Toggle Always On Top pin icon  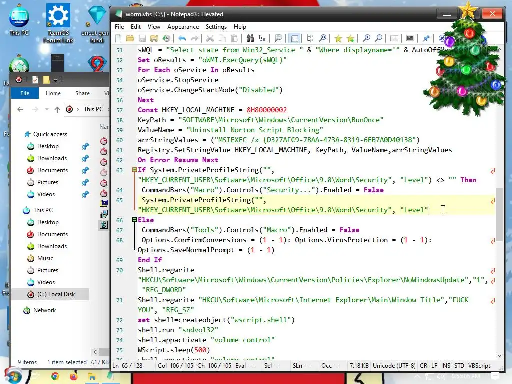point(426,38)
